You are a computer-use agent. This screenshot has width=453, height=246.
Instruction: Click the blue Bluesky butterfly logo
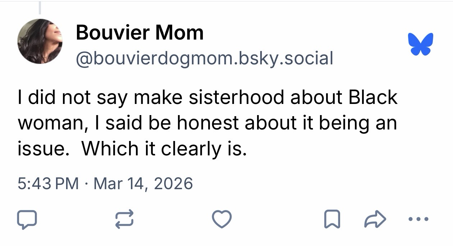[x=420, y=44]
